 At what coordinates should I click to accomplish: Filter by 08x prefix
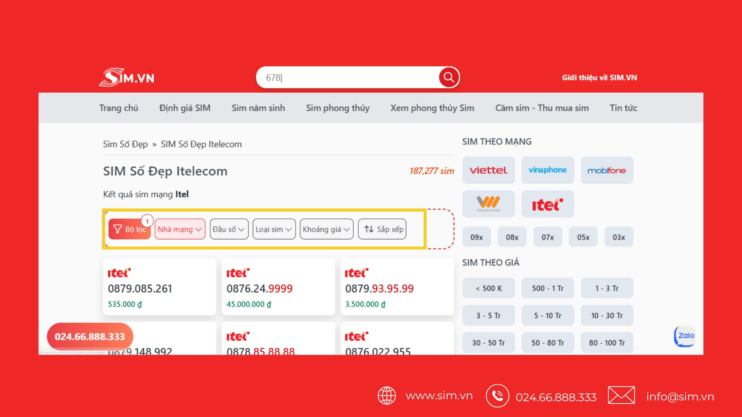(512, 237)
